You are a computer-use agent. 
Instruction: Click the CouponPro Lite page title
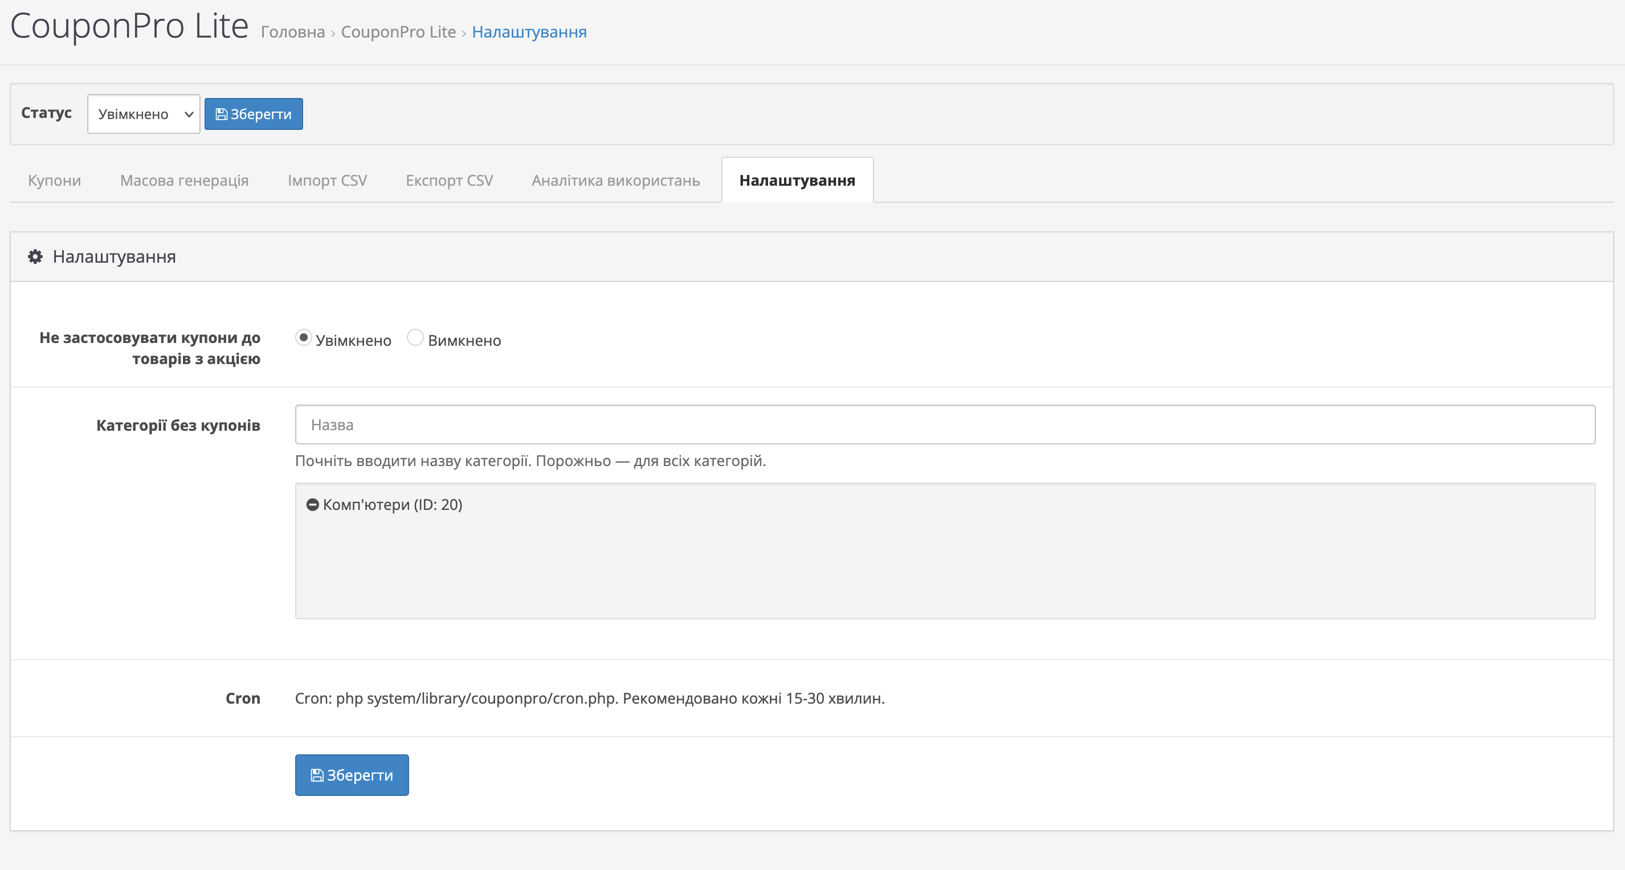pos(129,27)
